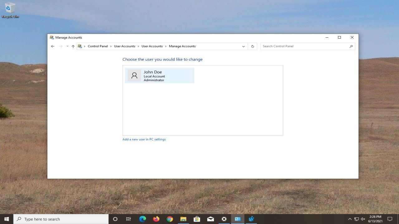Open address bar history dropdown

point(243,46)
